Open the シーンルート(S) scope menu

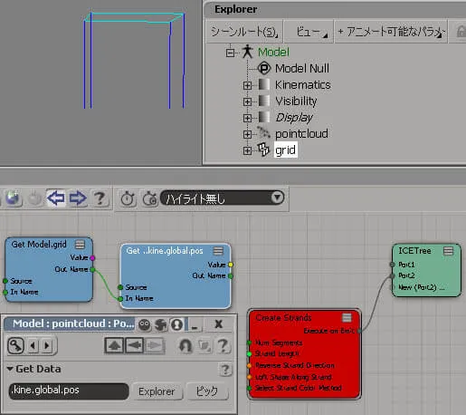(x=244, y=32)
